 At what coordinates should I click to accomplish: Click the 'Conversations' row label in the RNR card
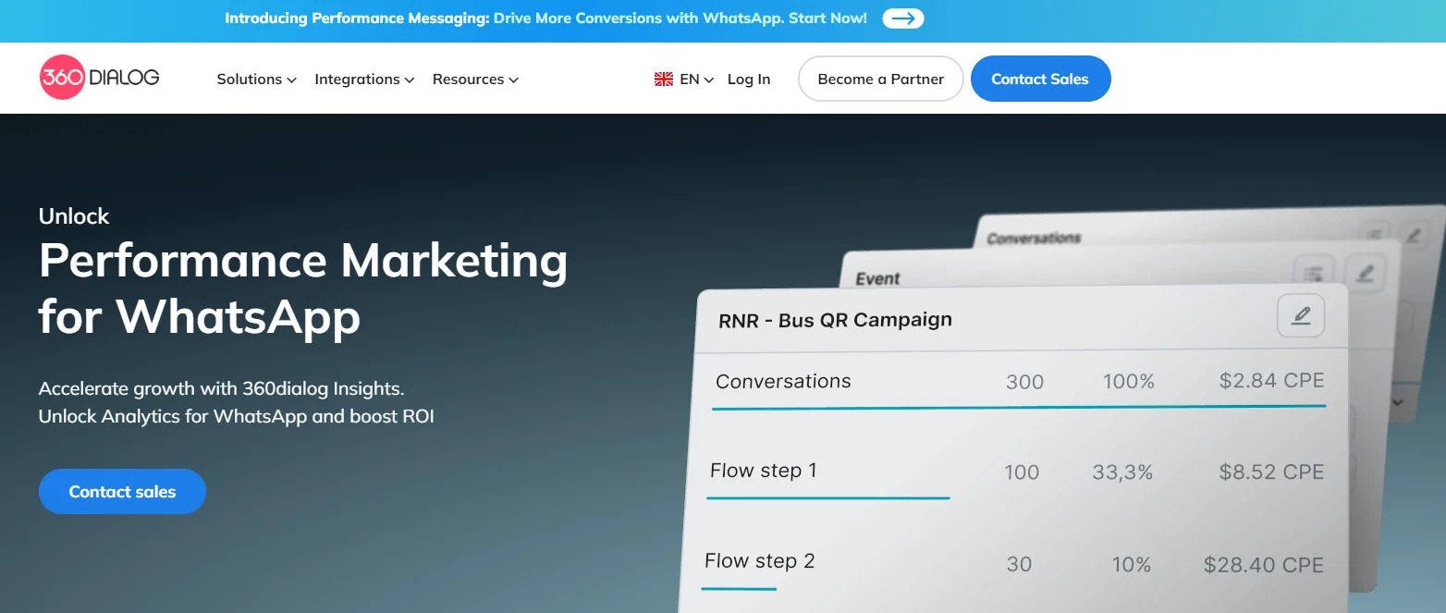pos(783,381)
